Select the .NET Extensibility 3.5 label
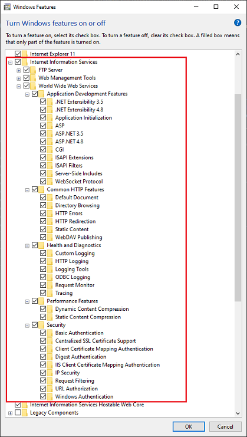Screen dimensions: 247x437 tap(80, 101)
